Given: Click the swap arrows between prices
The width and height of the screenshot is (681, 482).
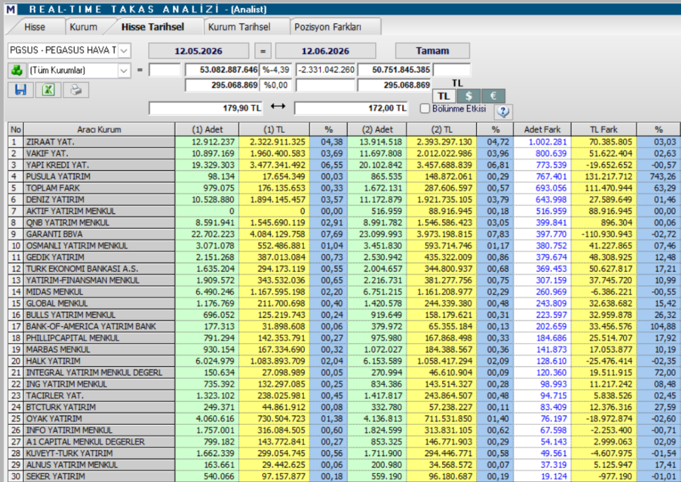Looking at the screenshot, I should coord(278,106).
